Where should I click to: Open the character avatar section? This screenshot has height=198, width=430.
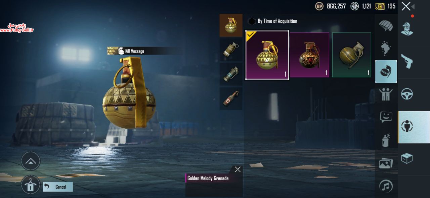pos(407,29)
